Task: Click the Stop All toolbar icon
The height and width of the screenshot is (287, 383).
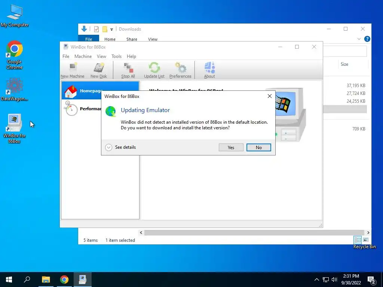Action: pyautogui.click(x=128, y=70)
